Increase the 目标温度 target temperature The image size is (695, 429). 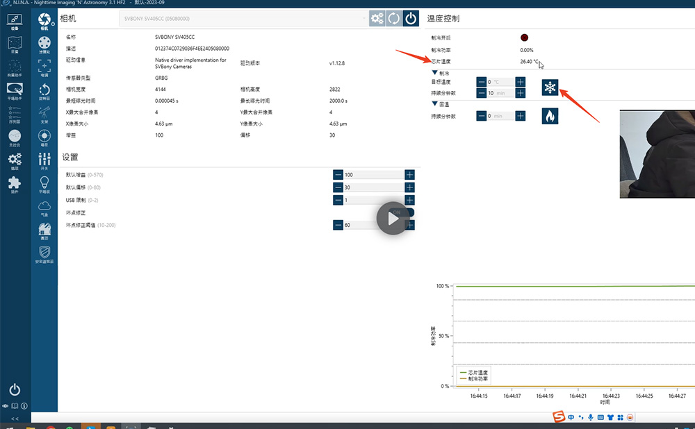pos(521,82)
